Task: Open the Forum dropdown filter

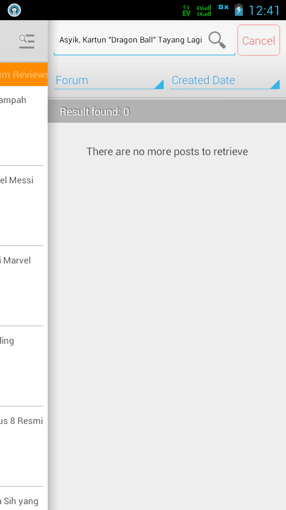Action: pyautogui.click(x=109, y=80)
